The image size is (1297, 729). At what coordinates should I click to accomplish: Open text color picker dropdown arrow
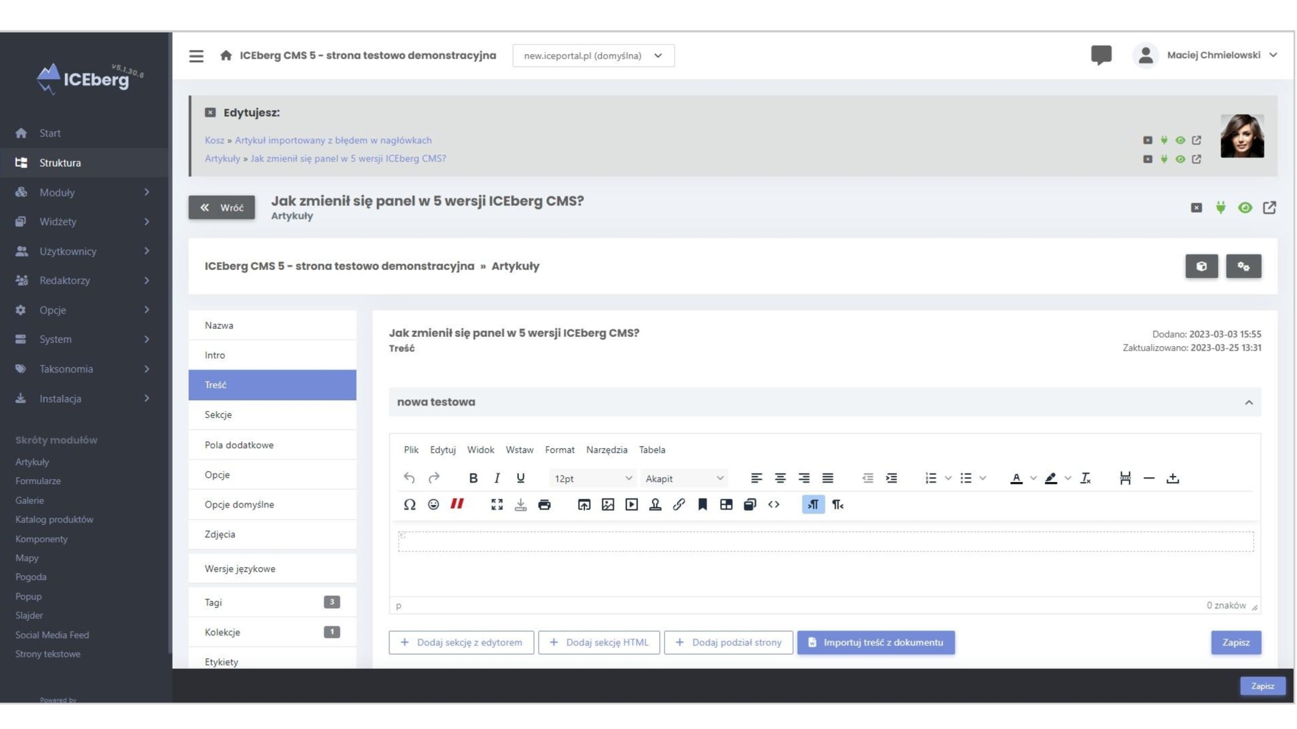click(x=1033, y=478)
